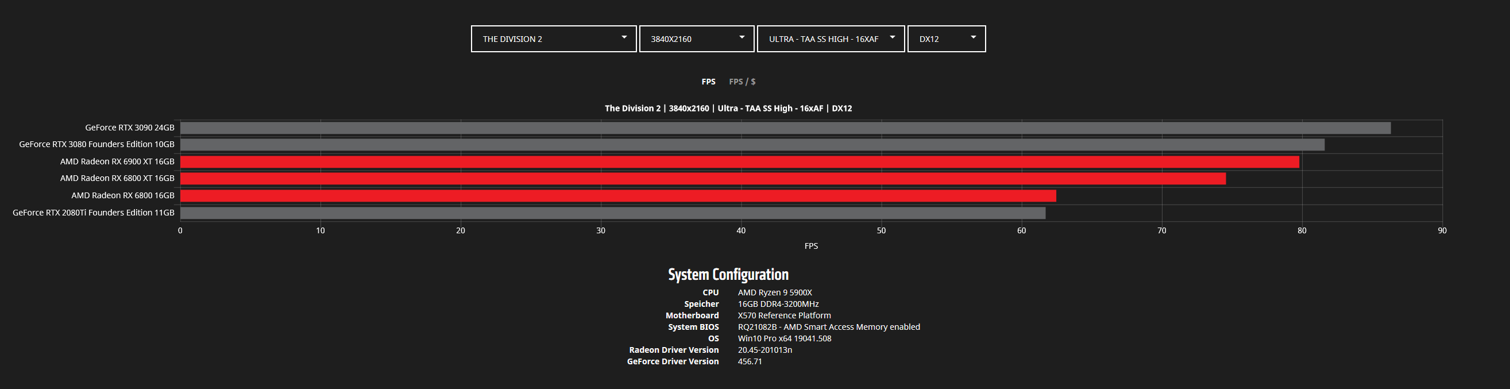This screenshot has width=1510, height=389.
Task: Click the red Radeon RX 6900 XT bar
Action: click(740, 161)
